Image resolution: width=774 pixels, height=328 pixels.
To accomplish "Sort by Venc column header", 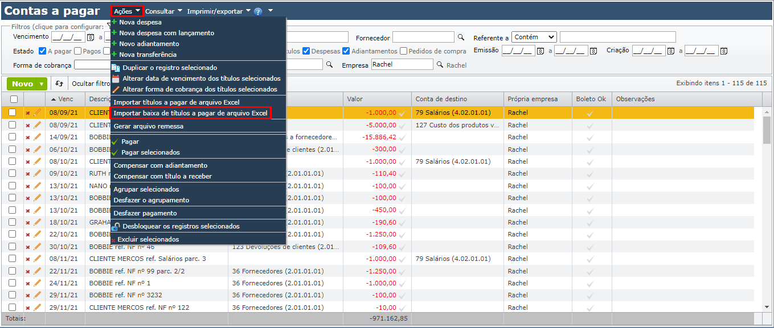I will click(x=66, y=99).
